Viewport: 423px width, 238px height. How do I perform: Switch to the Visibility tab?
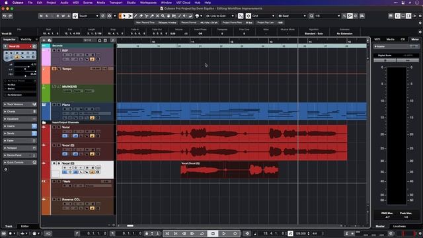coord(26,40)
